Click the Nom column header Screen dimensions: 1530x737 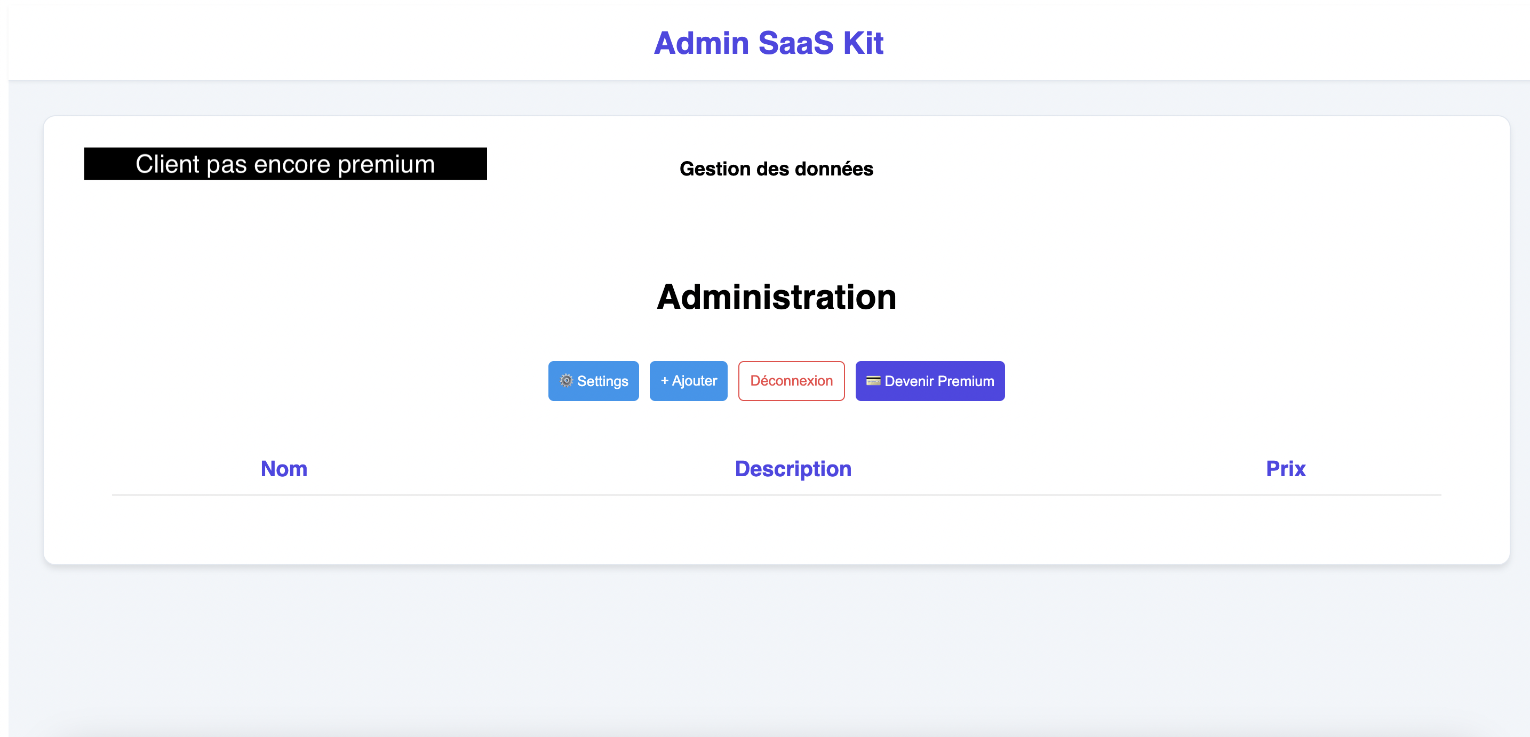[x=284, y=469]
